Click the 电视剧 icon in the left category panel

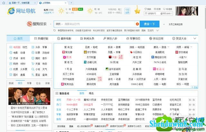[11, 47]
